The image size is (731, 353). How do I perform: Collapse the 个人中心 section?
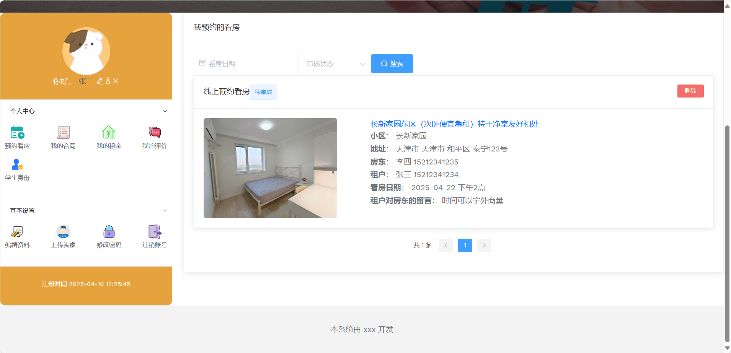[x=165, y=111]
